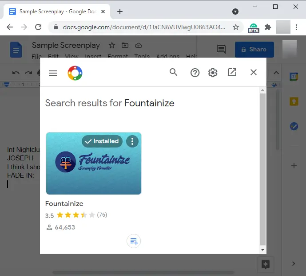
Task: Click the Move document folder icon
Action: pos(125,45)
